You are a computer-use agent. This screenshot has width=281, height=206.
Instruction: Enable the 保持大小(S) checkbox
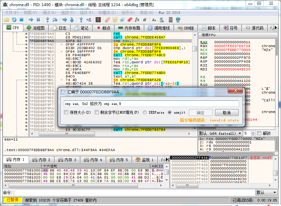point(66,112)
